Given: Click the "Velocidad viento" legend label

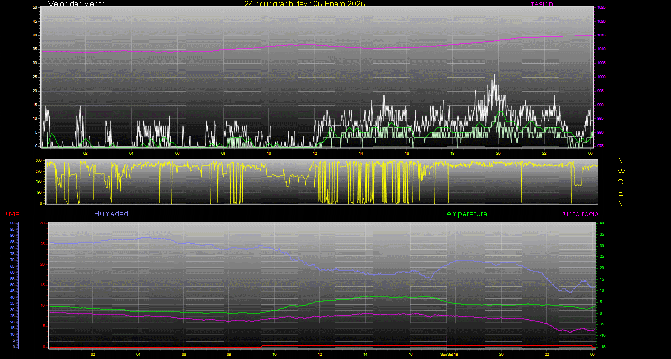Looking at the screenshot, I should (76, 4).
